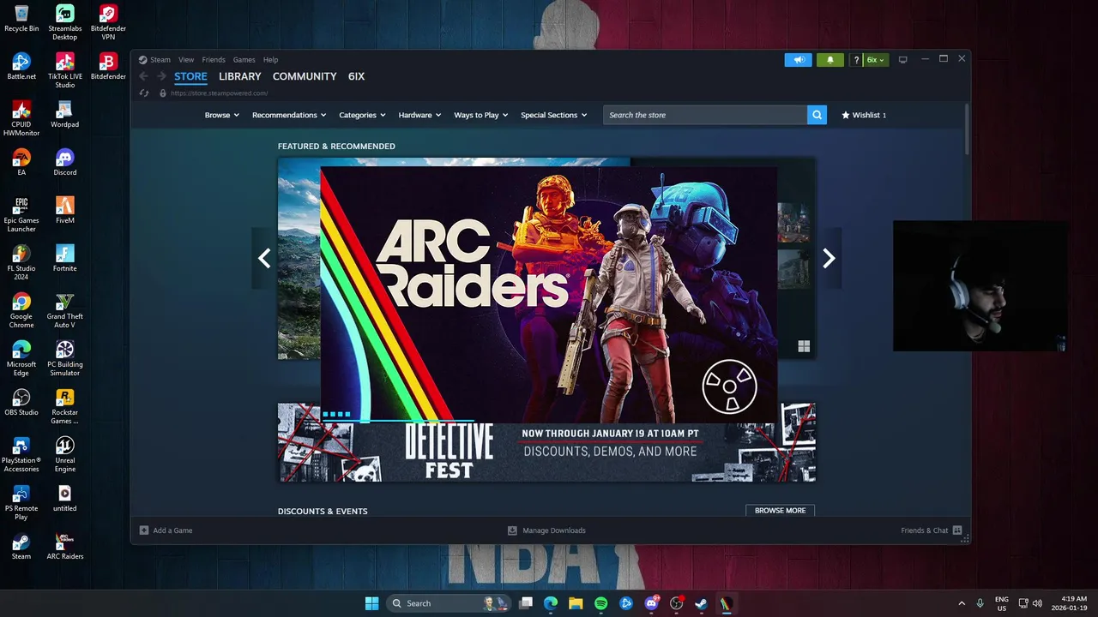Click the blue store search magnifier button
Viewport: 1098px width, 617px height.
pyautogui.click(x=817, y=115)
